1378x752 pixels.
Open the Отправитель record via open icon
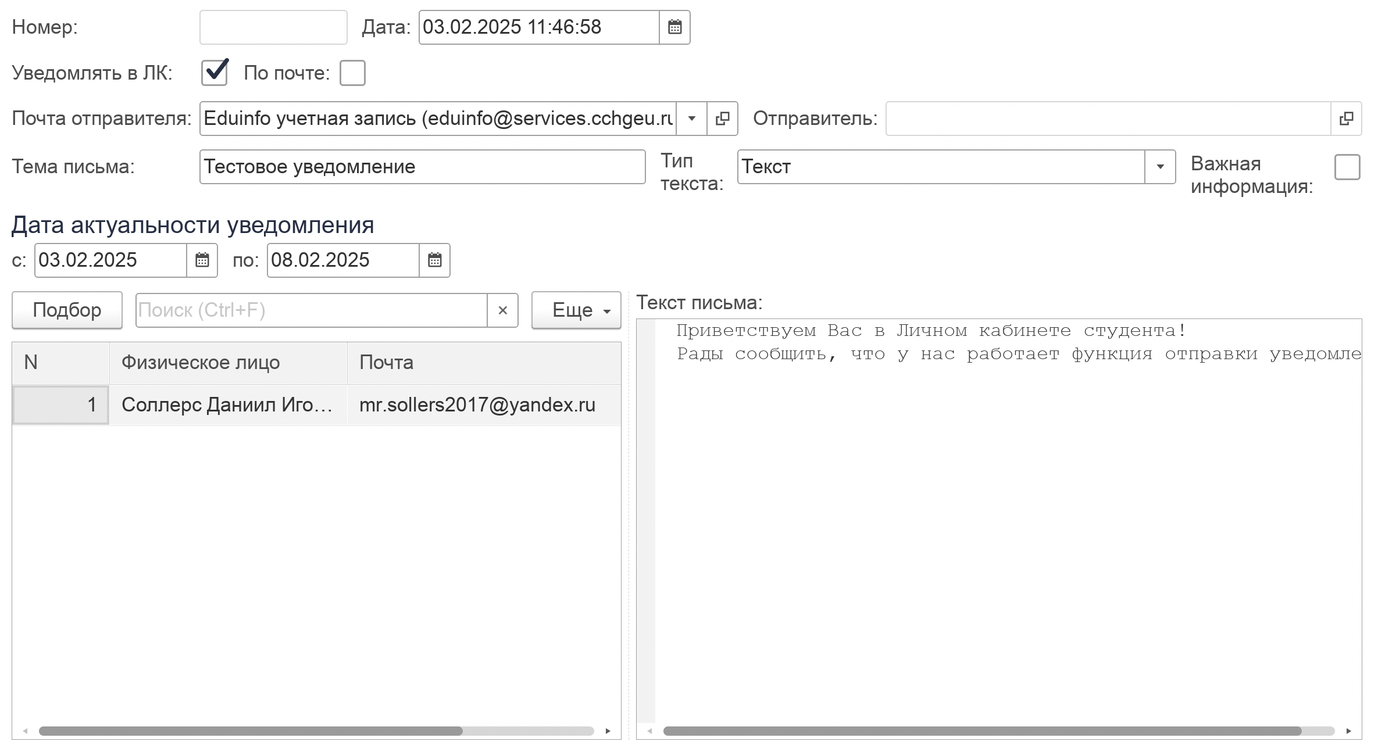pyautogui.click(x=1346, y=119)
